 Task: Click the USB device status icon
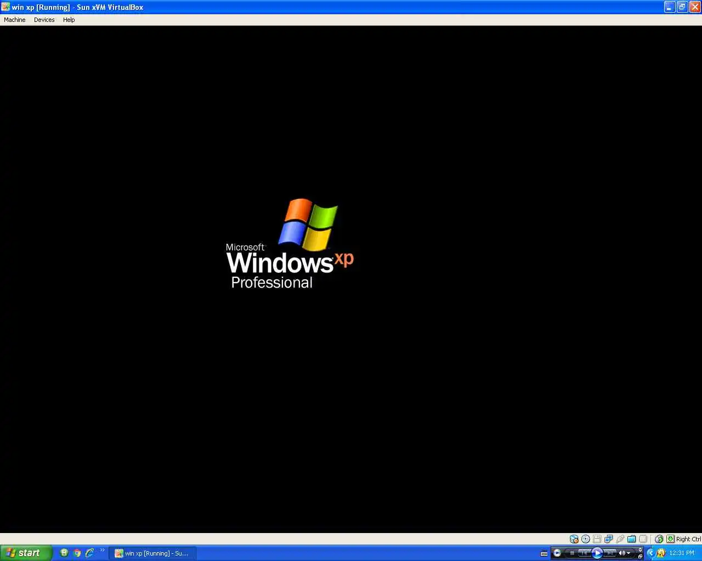click(620, 539)
